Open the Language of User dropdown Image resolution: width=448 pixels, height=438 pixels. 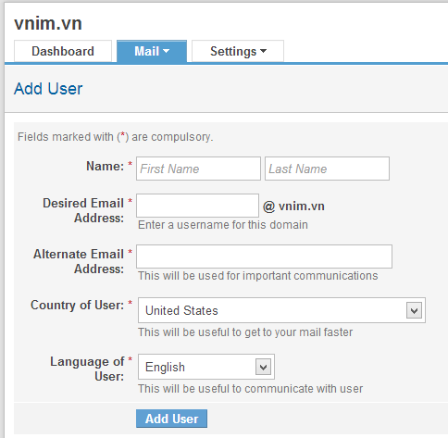pyautogui.click(x=206, y=367)
